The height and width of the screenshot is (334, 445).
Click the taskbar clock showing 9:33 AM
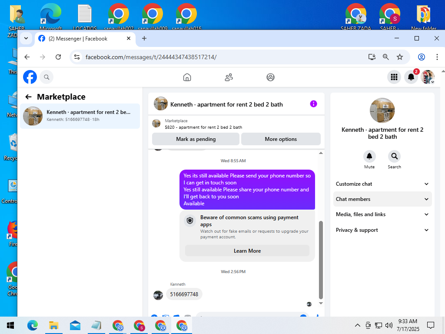pos(408,325)
